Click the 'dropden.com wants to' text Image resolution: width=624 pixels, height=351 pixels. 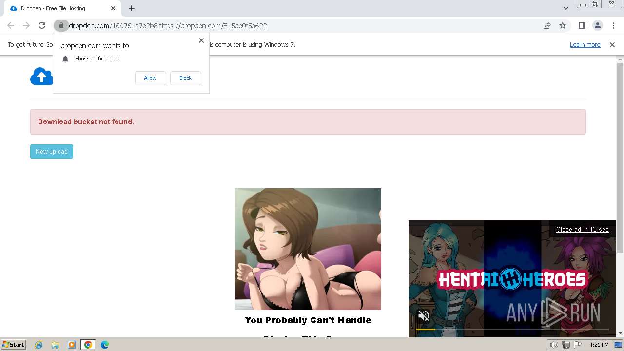[x=95, y=46]
